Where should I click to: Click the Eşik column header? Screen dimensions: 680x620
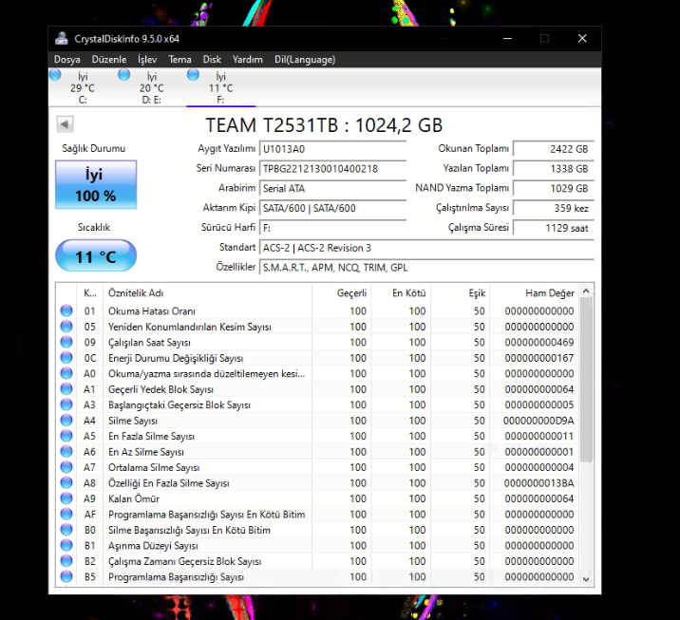[x=460, y=293]
